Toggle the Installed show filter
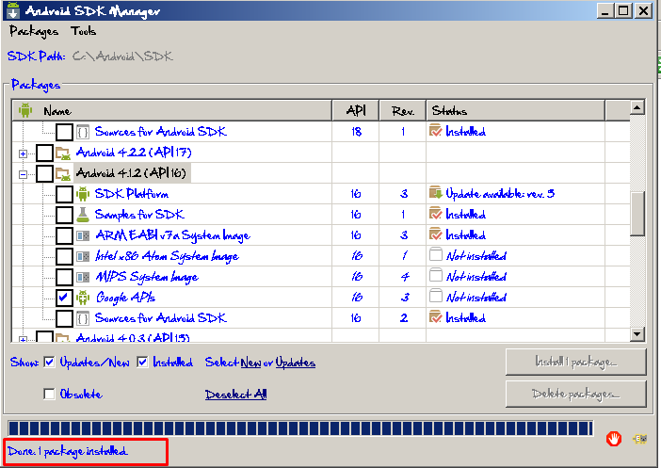 [142, 362]
